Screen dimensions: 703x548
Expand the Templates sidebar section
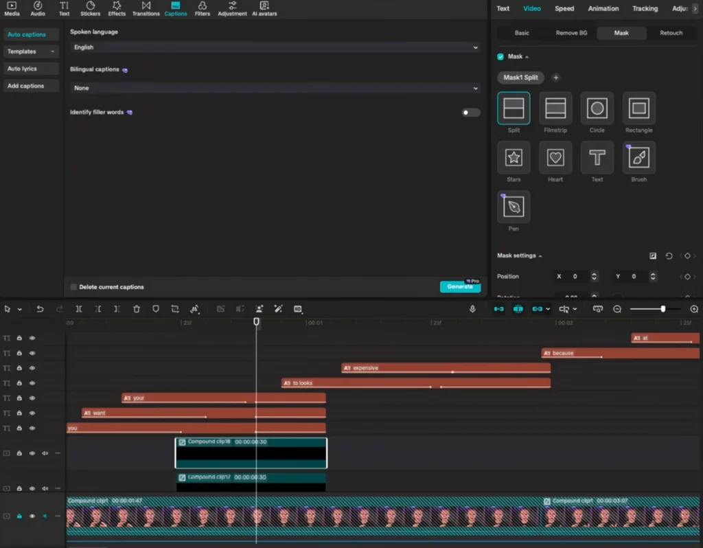pyautogui.click(x=31, y=52)
